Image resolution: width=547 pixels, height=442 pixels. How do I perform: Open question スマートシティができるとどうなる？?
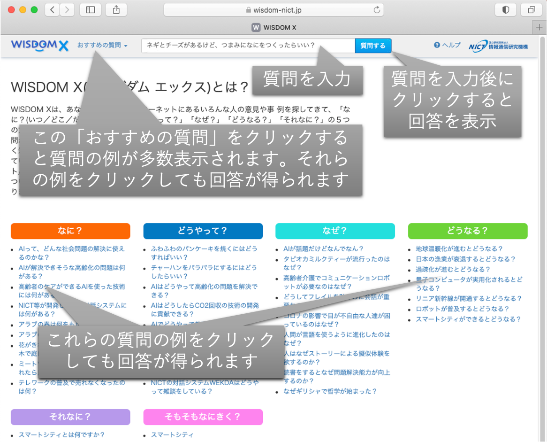(x=468, y=319)
